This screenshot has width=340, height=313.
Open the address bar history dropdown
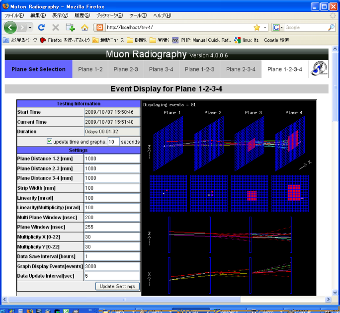[265, 27]
